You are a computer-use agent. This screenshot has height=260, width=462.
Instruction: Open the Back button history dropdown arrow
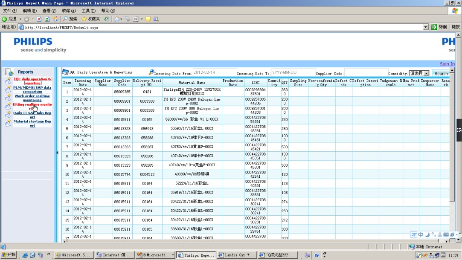coord(20,19)
